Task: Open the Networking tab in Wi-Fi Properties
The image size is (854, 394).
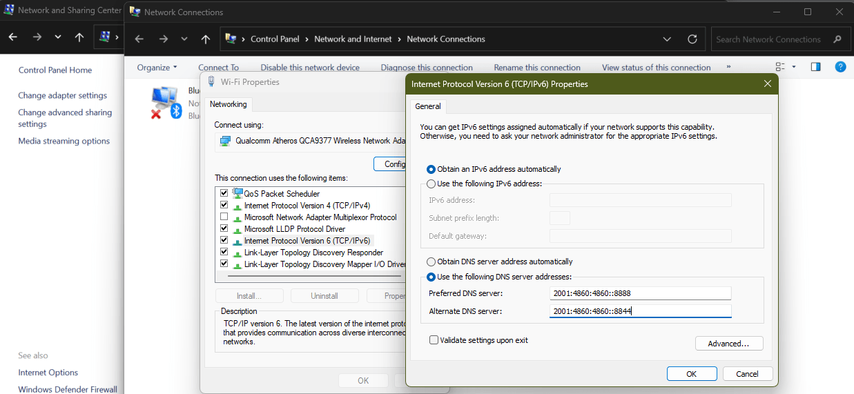Action: (x=229, y=104)
